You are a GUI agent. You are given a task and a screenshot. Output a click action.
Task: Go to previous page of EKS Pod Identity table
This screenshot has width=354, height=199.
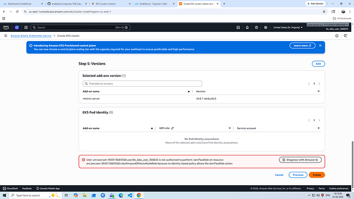click(x=309, y=120)
